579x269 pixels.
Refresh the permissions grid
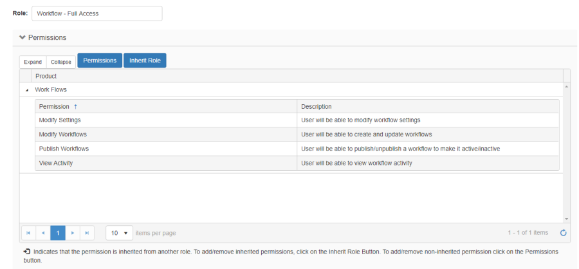tap(563, 233)
